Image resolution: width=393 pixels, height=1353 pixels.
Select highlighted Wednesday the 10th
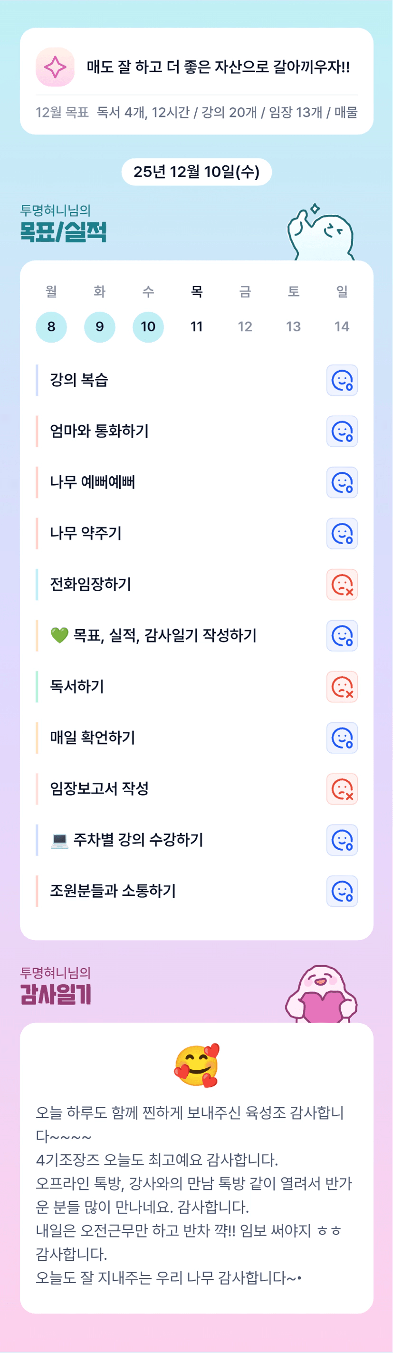coord(148,326)
